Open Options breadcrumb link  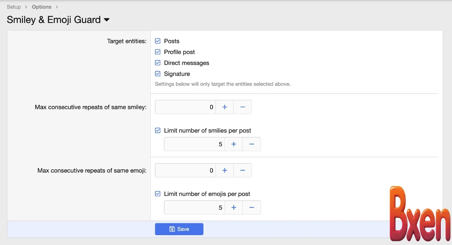point(42,7)
